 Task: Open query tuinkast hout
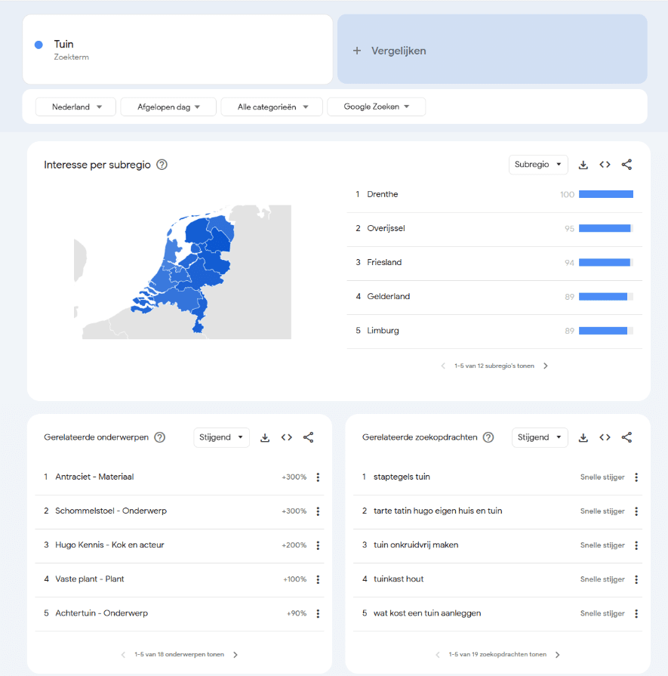(x=399, y=579)
